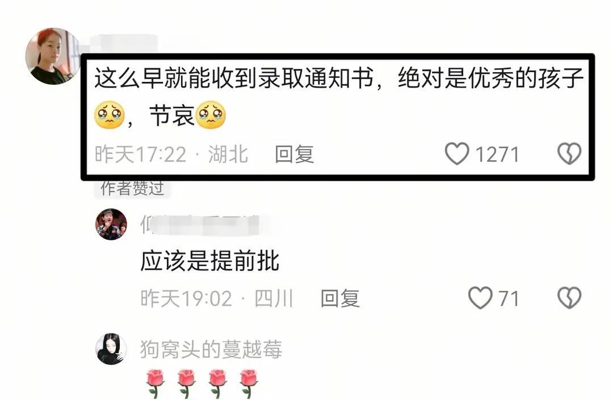The image size is (613, 400).
Task: Open 狗窝头的蔓越莓 profile avatar
Action: [111, 349]
